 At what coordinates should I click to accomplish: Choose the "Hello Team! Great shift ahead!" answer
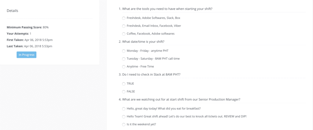[123, 117]
